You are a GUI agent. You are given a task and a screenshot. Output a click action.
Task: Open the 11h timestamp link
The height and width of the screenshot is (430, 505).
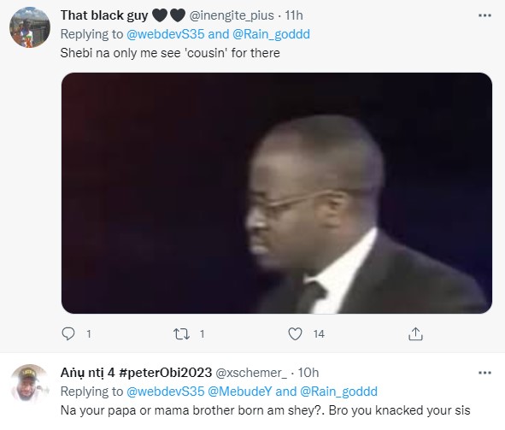(294, 15)
